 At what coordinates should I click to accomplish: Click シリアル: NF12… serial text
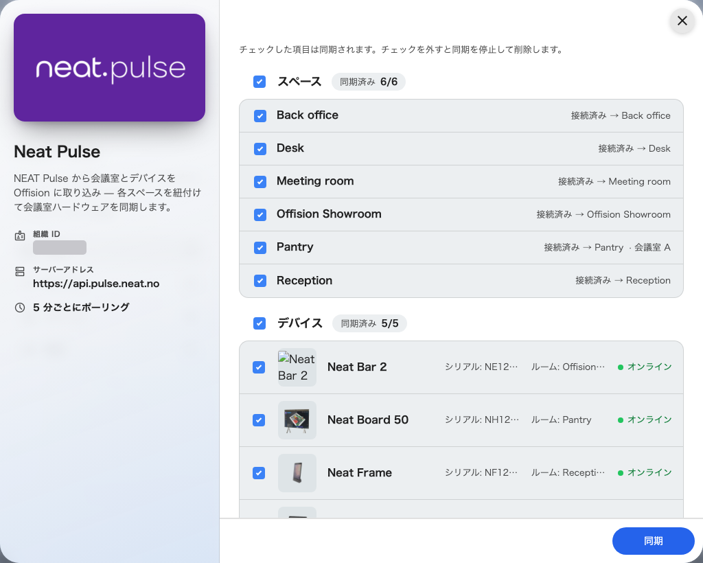(x=481, y=473)
